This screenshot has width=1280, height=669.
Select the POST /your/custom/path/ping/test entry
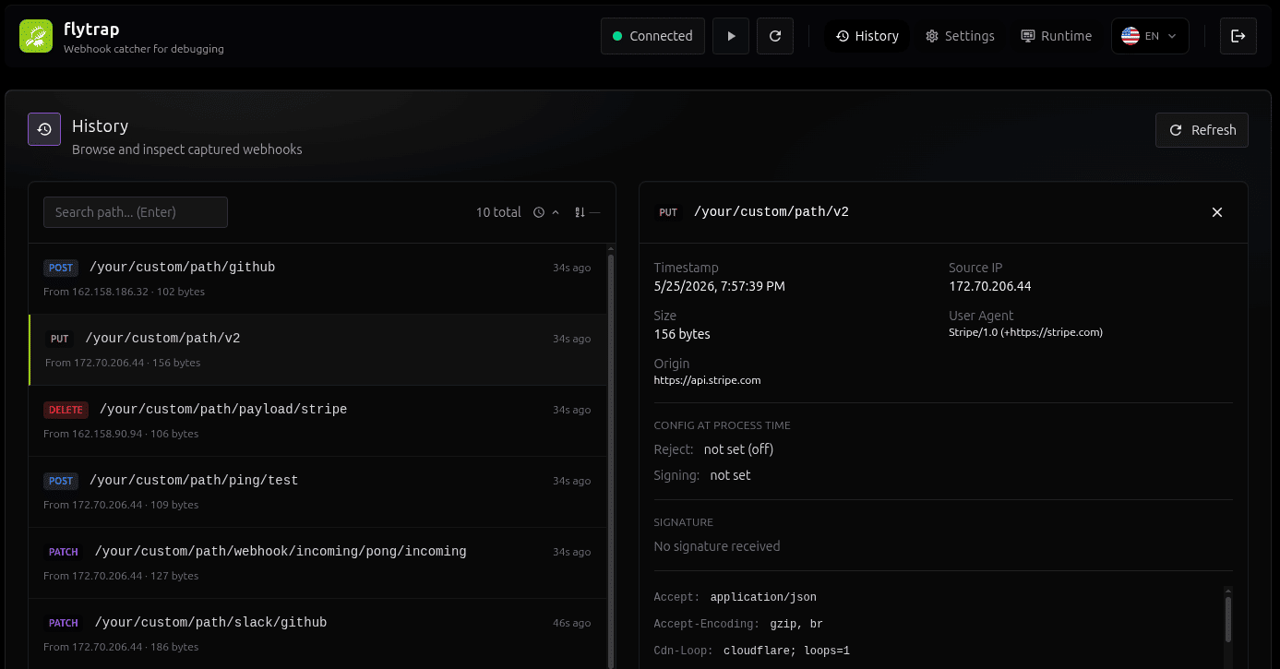pos(317,492)
